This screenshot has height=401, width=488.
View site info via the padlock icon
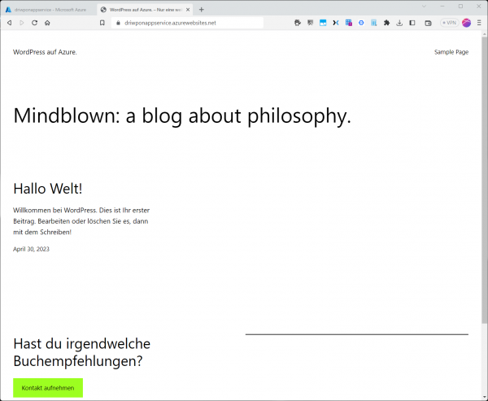click(118, 23)
